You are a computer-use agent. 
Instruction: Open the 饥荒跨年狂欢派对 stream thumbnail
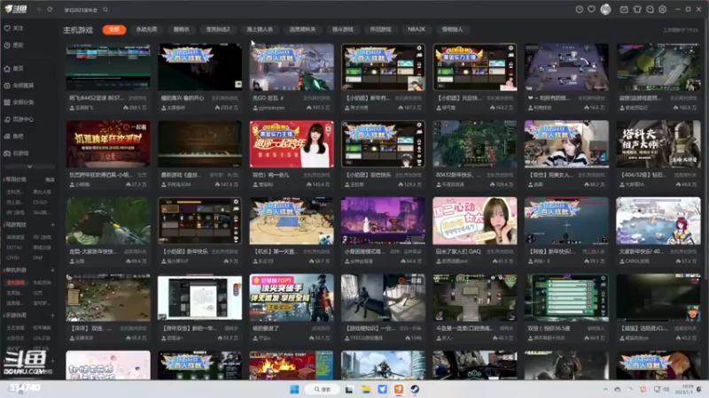tap(108, 144)
